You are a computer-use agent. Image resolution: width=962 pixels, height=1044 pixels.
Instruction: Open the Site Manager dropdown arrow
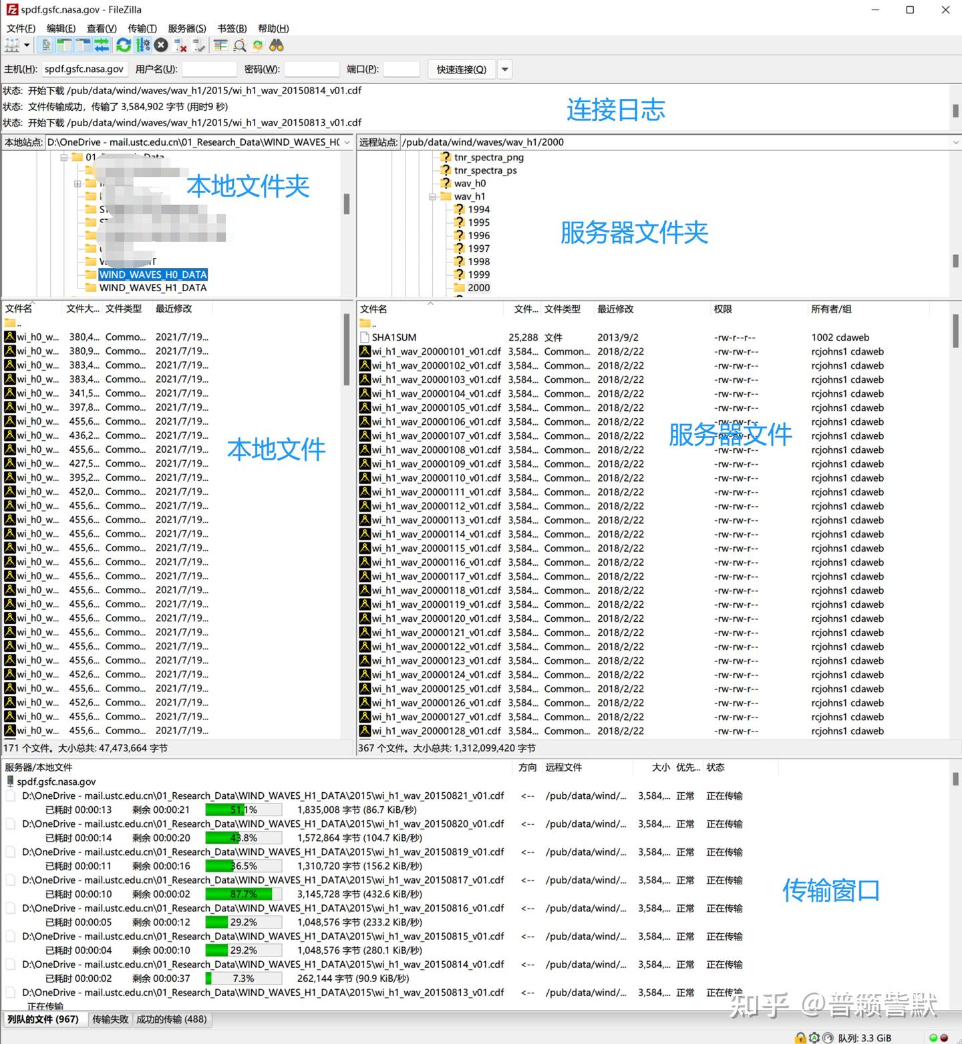pyautogui.click(x=27, y=45)
